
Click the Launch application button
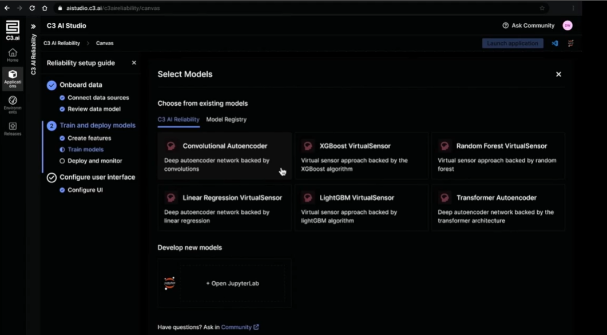point(512,43)
